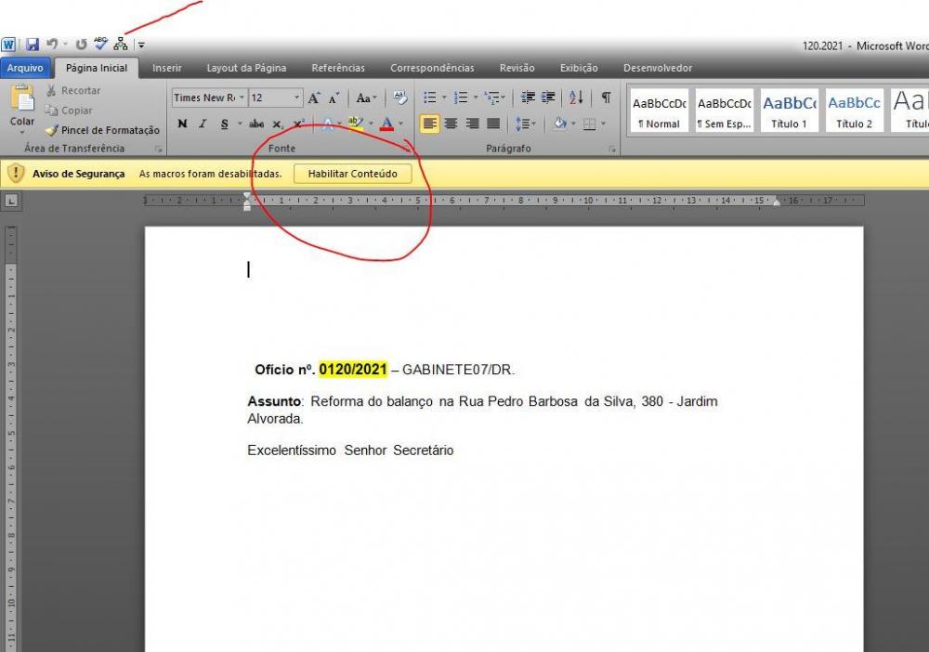Viewport: 929px width, 652px height.
Task: Center-align the paragraph text
Action: pyautogui.click(x=451, y=124)
